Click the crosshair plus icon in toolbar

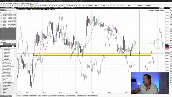pos(118,5)
